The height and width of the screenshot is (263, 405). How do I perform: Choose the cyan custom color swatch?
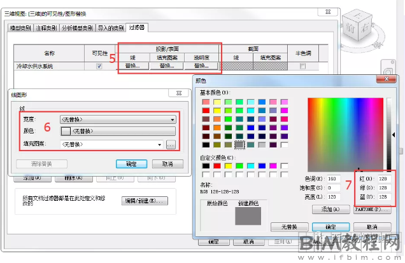(x=251, y=166)
